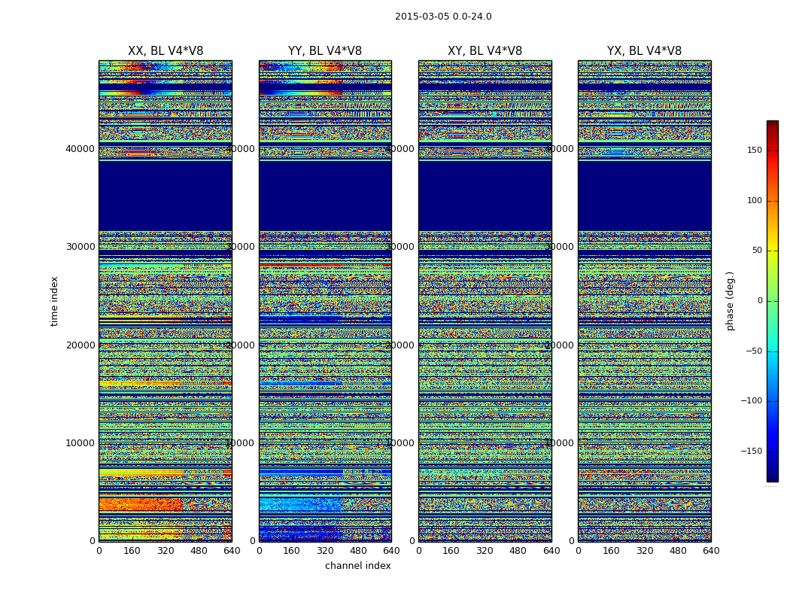790x602 pixels.
Task: Select the YX, BL V4*V8 subplot title
Action: point(644,51)
